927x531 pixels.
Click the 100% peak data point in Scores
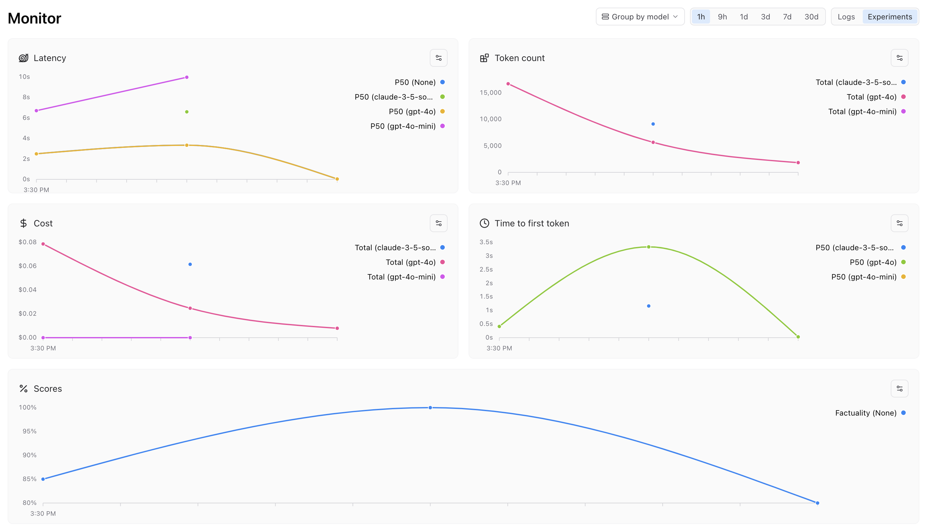click(430, 408)
